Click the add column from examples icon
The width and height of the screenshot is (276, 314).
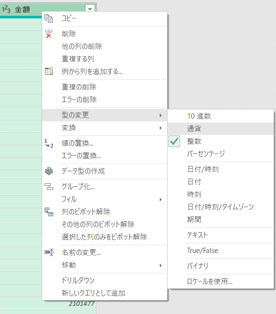pos(49,71)
